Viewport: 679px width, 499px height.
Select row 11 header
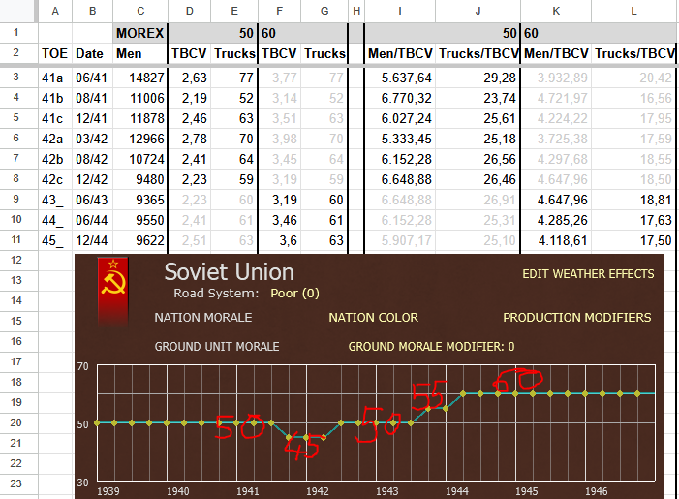coord(16,239)
